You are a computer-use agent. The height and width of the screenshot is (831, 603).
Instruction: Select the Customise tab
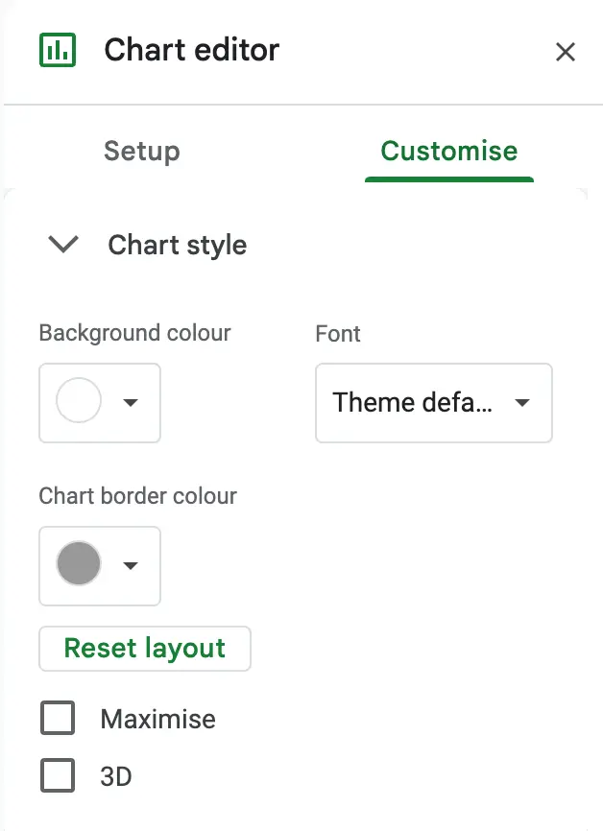[448, 151]
